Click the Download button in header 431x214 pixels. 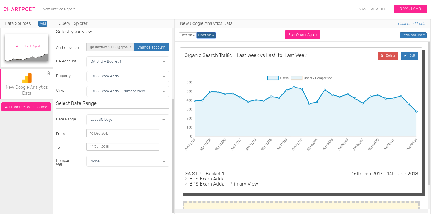(x=410, y=9)
